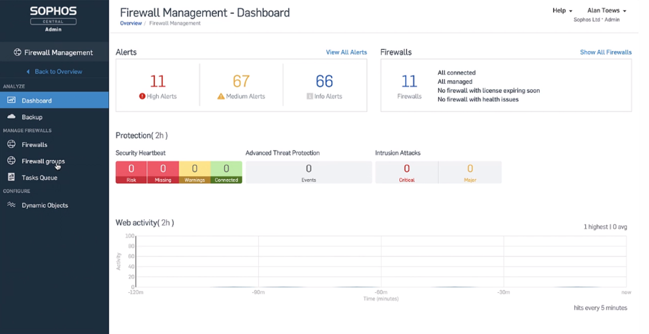Select the red Missing heartbeat tile
The height and width of the screenshot is (334, 649).
click(x=163, y=172)
